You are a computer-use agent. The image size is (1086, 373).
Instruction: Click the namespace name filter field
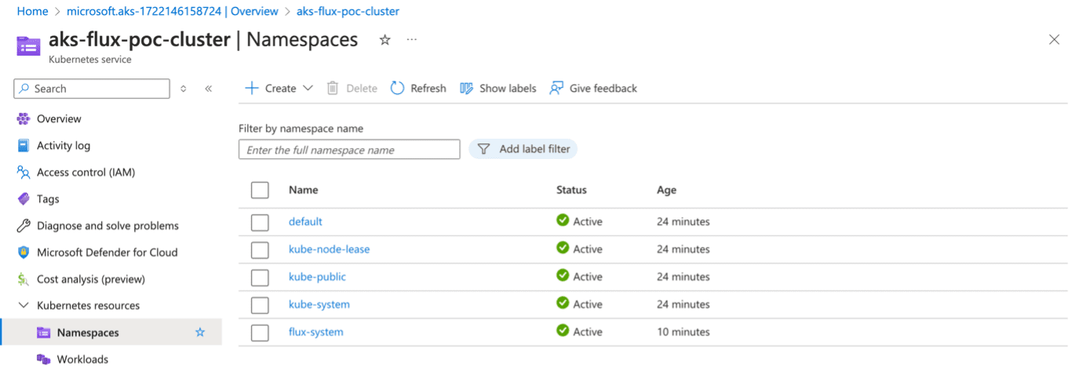pos(349,150)
